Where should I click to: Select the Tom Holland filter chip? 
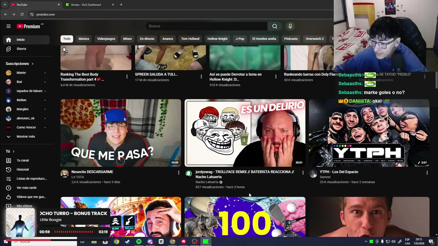coord(190,39)
